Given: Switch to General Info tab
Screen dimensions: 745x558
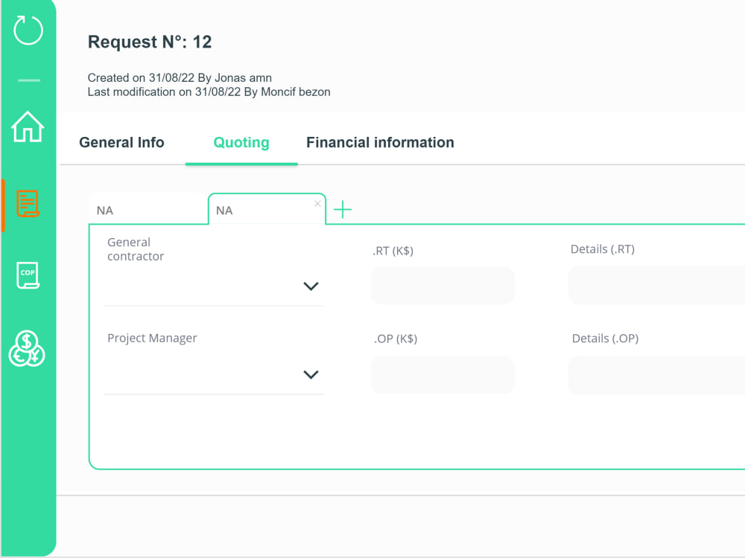Looking at the screenshot, I should coord(121,142).
